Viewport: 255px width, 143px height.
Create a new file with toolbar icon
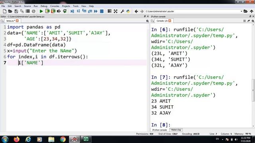click(4, 11)
